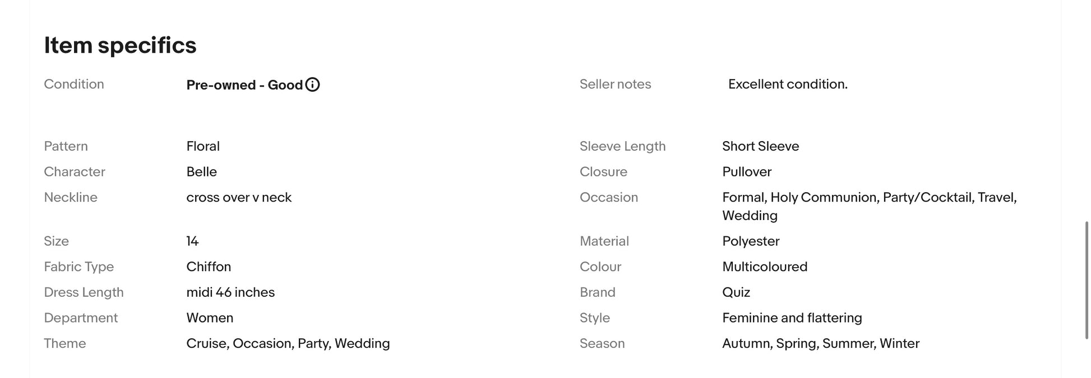The width and height of the screenshot is (1091, 378).
Task: Select the Women department value
Action: click(x=210, y=318)
